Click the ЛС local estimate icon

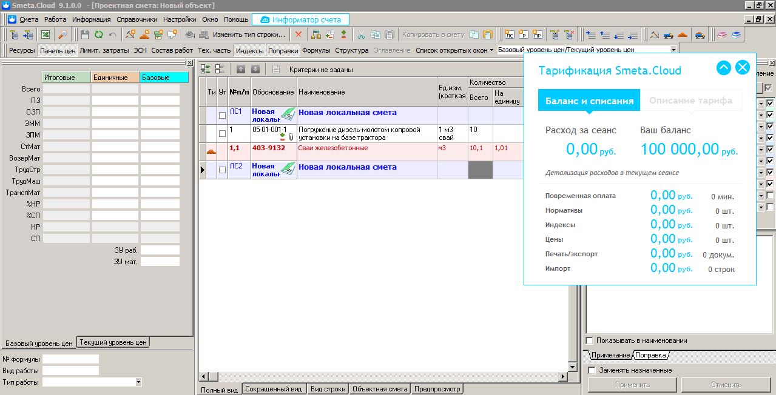[509, 35]
